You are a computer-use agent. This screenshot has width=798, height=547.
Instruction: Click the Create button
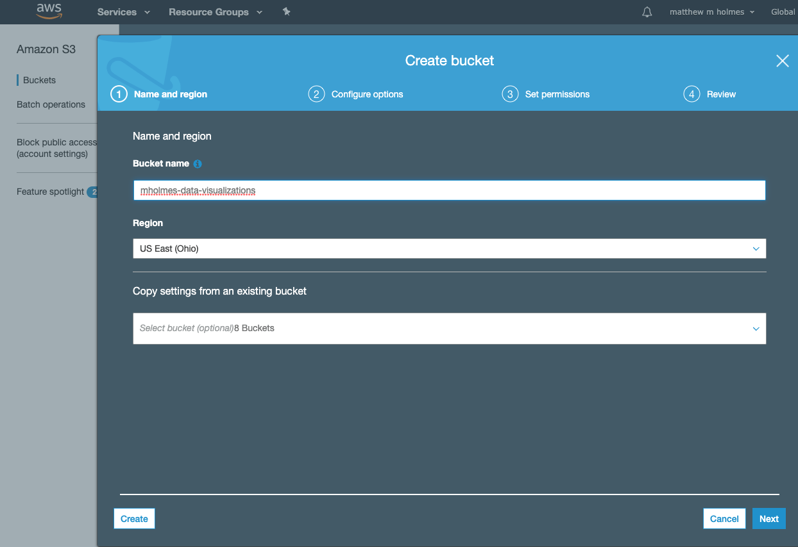point(134,519)
